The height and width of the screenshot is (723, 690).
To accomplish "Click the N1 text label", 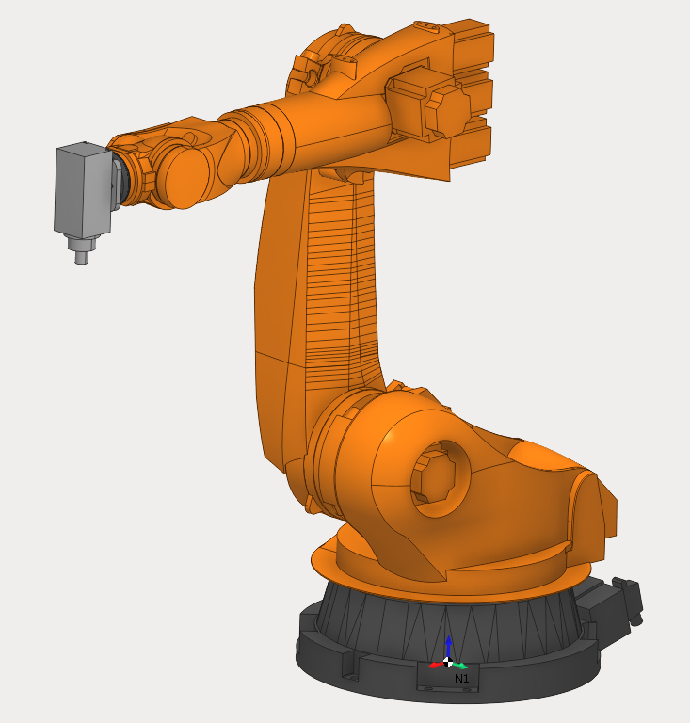I will pos(461,678).
